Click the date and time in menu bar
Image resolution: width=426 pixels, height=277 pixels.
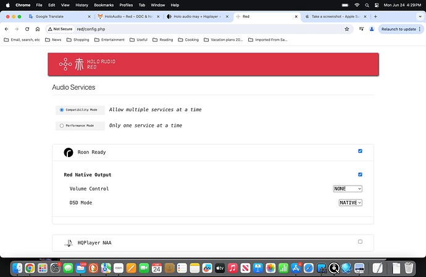click(x=403, y=5)
